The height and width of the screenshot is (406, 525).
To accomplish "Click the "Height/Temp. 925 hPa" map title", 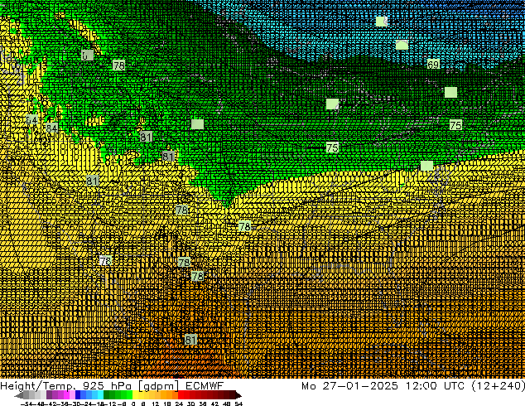I will click(65, 386).
